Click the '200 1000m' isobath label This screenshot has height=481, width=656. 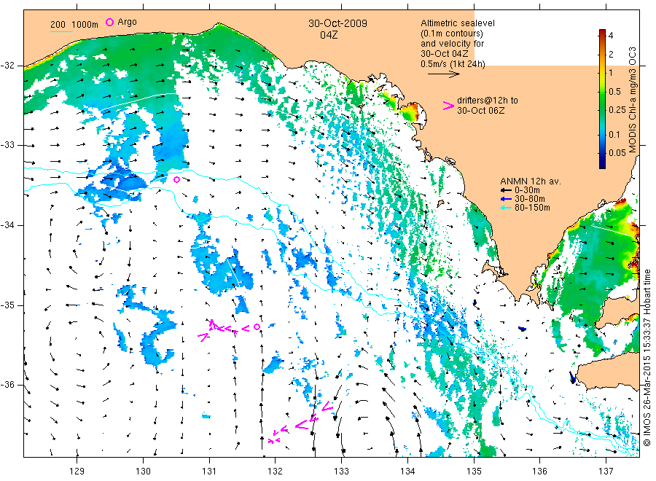pyautogui.click(x=74, y=25)
